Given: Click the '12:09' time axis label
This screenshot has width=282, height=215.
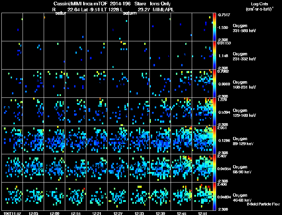Looking at the screenshot, I should (x=55, y=213).
